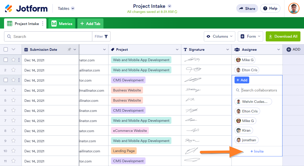
Task: Star the row 2 submission
Action: point(13,70)
